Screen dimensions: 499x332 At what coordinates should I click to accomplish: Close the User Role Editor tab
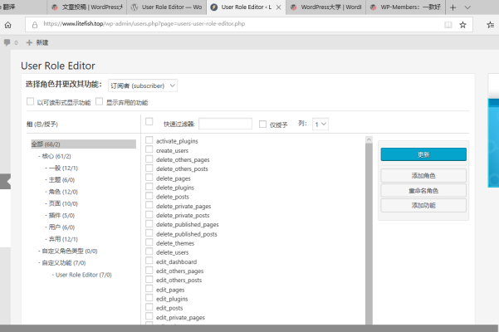pyautogui.click(x=278, y=7)
